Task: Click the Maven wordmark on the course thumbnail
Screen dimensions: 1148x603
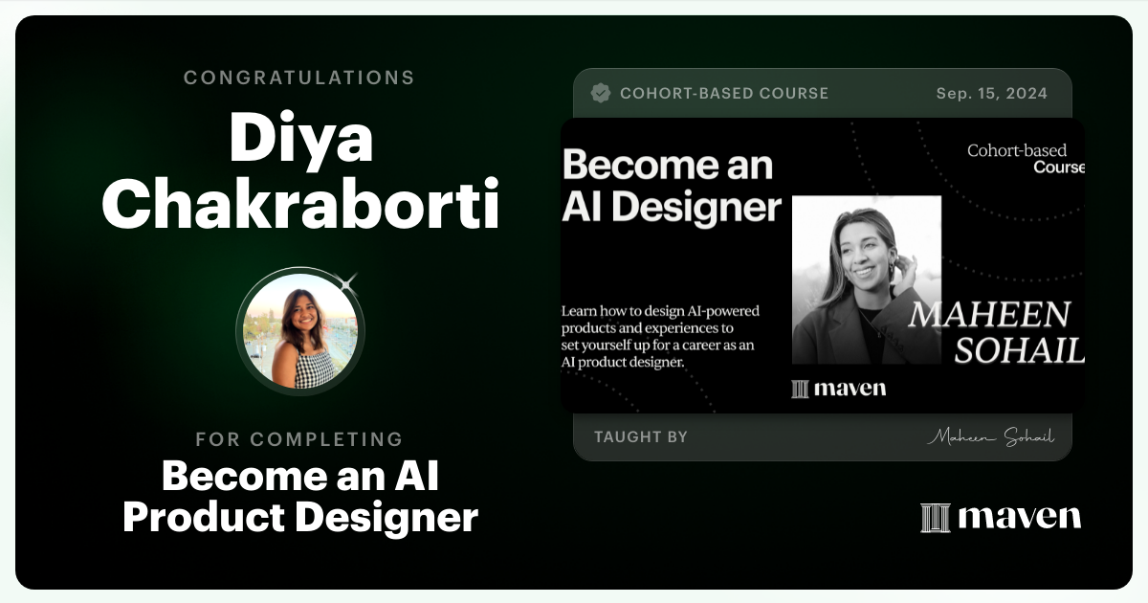Action: (x=852, y=388)
